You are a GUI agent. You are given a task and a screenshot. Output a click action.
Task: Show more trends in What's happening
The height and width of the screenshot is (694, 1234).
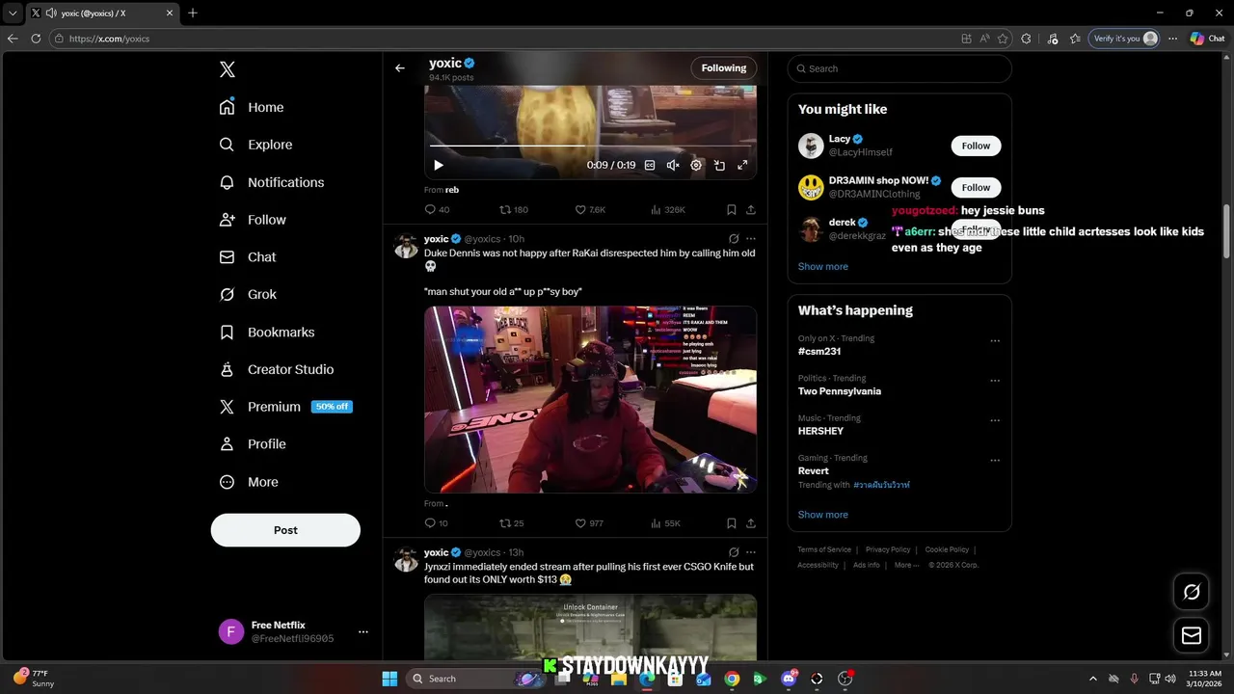823,515
